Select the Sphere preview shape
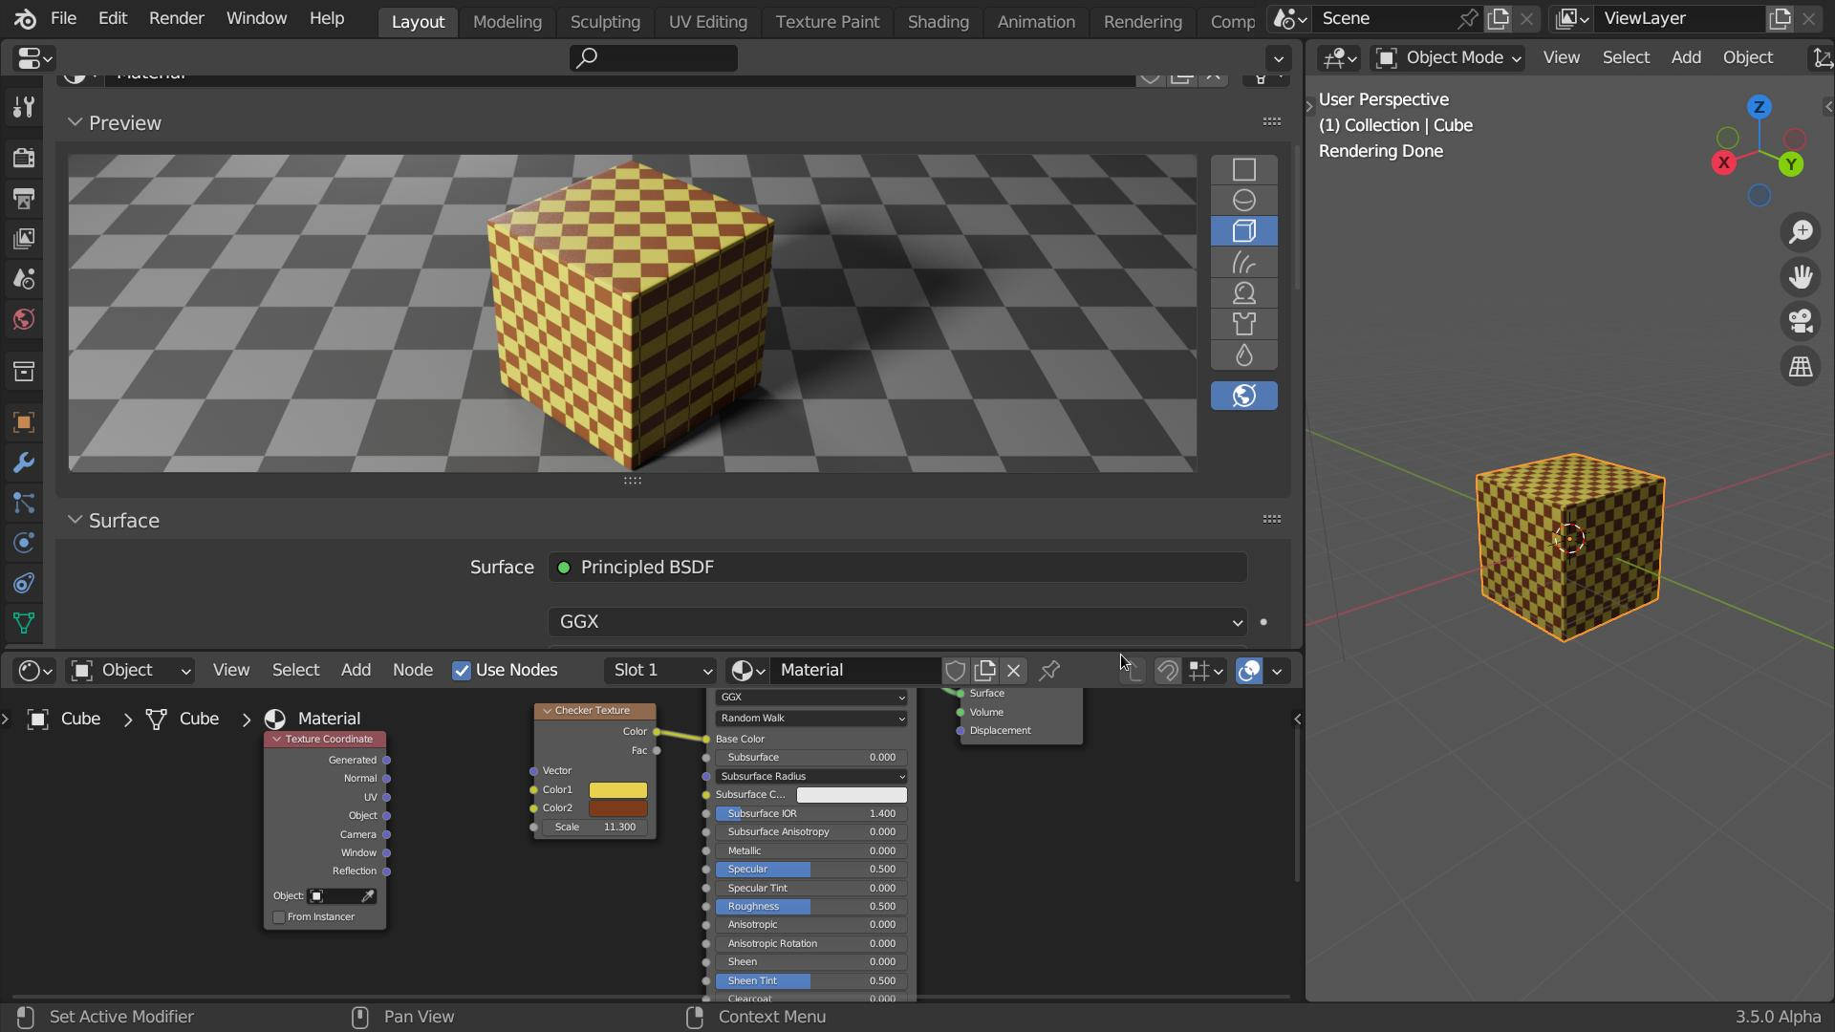The image size is (1835, 1032). (1243, 201)
